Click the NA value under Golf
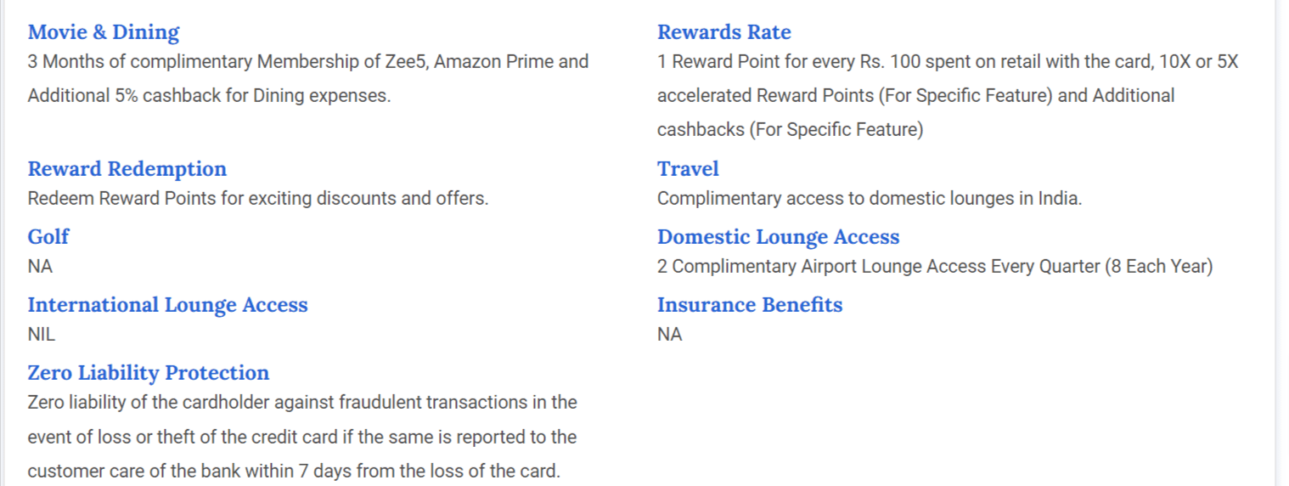This screenshot has height=486, width=1289. coord(40,267)
